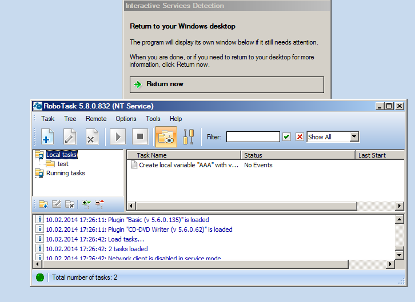The width and height of the screenshot is (415, 302).
Task: Click the task list horizontal scrollbar thumb
Action: click(246, 206)
